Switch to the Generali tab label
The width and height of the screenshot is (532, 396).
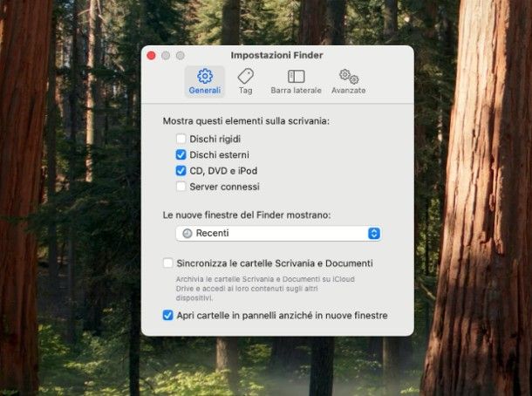pyautogui.click(x=205, y=90)
